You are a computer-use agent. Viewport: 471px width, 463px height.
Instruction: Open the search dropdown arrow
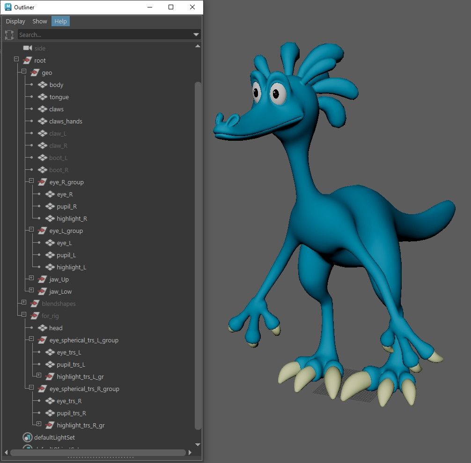click(197, 35)
